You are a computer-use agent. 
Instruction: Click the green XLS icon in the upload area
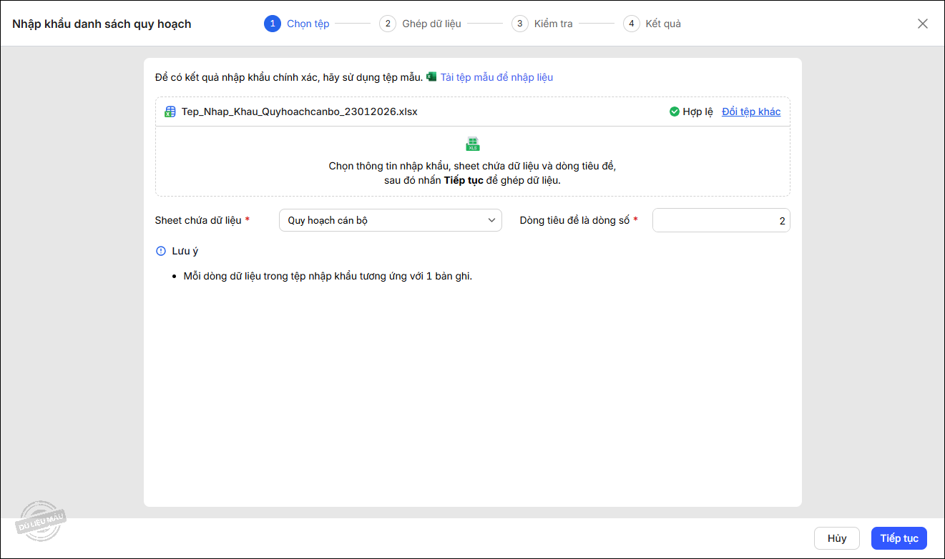(x=473, y=144)
